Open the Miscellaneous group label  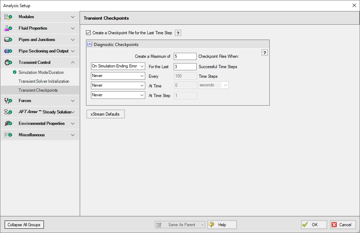(x=32, y=135)
